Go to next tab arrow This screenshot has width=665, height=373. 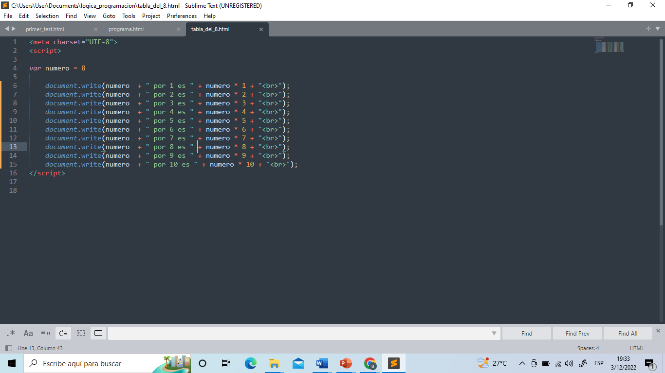pos(14,29)
